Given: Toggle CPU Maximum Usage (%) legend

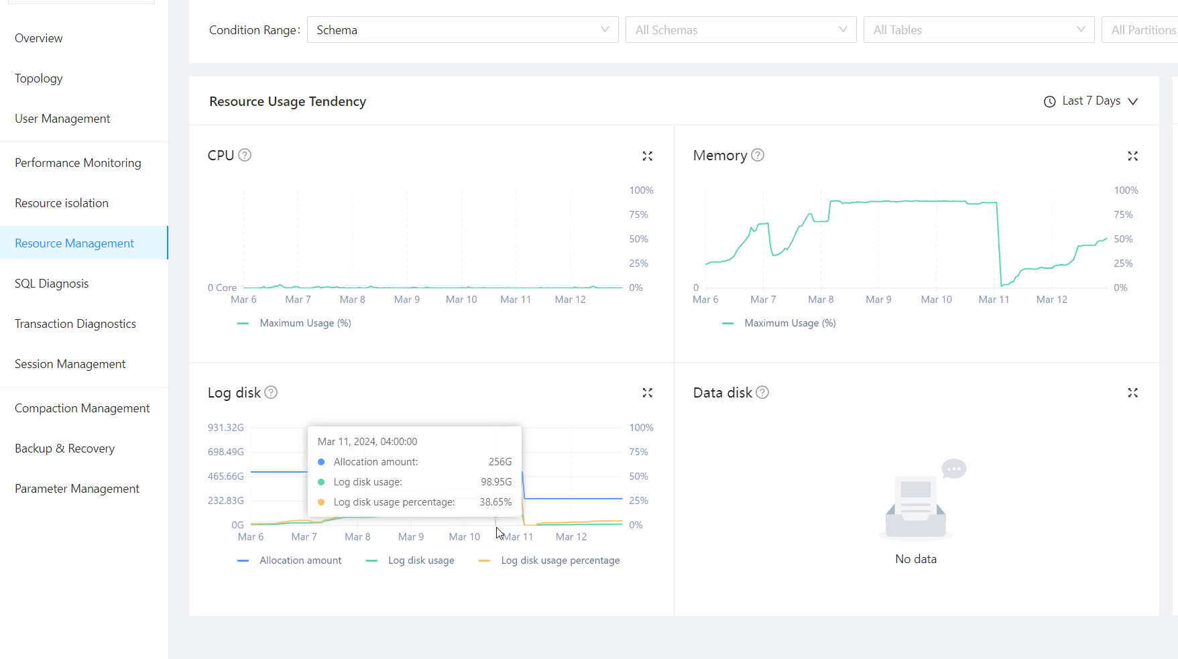Looking at the screenshot, I should 294,323.
